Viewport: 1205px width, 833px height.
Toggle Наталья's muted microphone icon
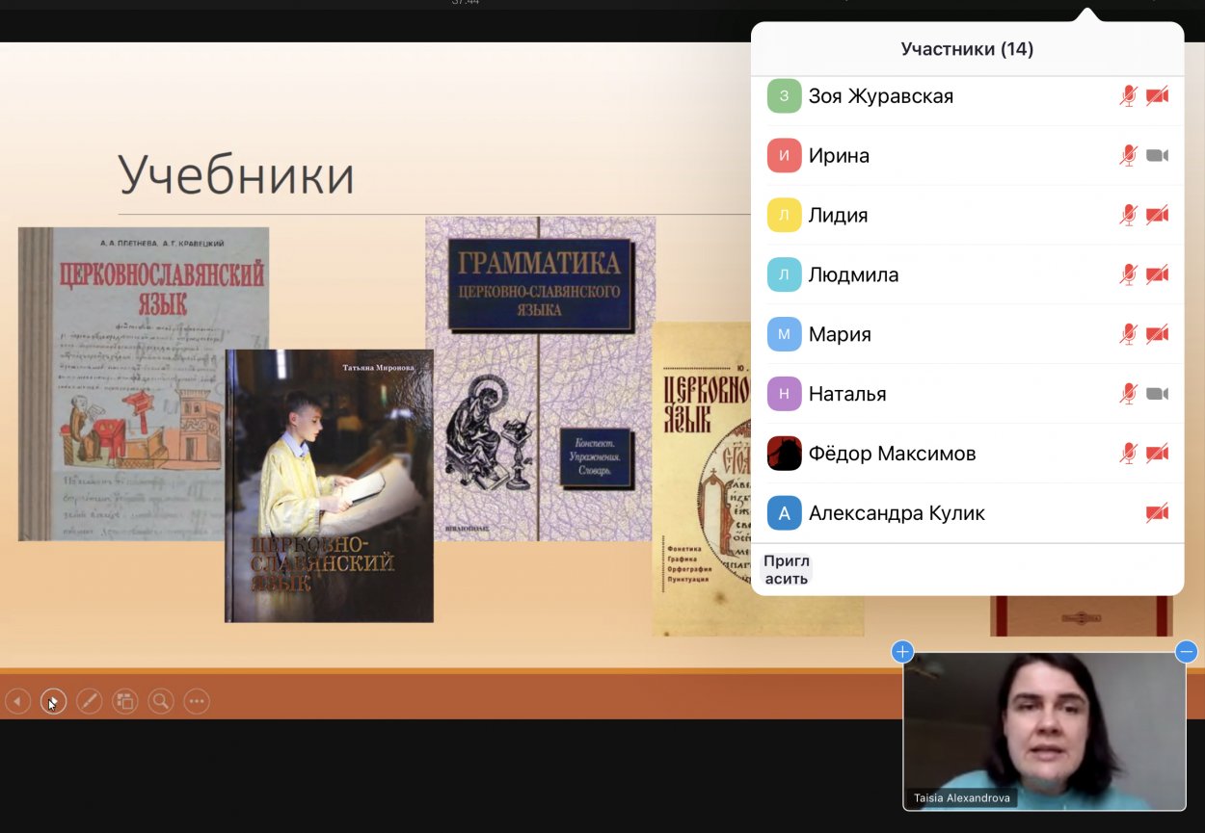pos(1128,394)
